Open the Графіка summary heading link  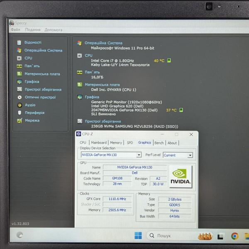92,97
